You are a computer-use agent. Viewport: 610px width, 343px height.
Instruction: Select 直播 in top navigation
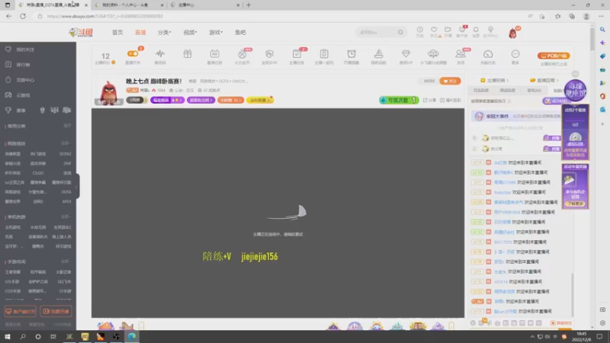pos(140,32)
